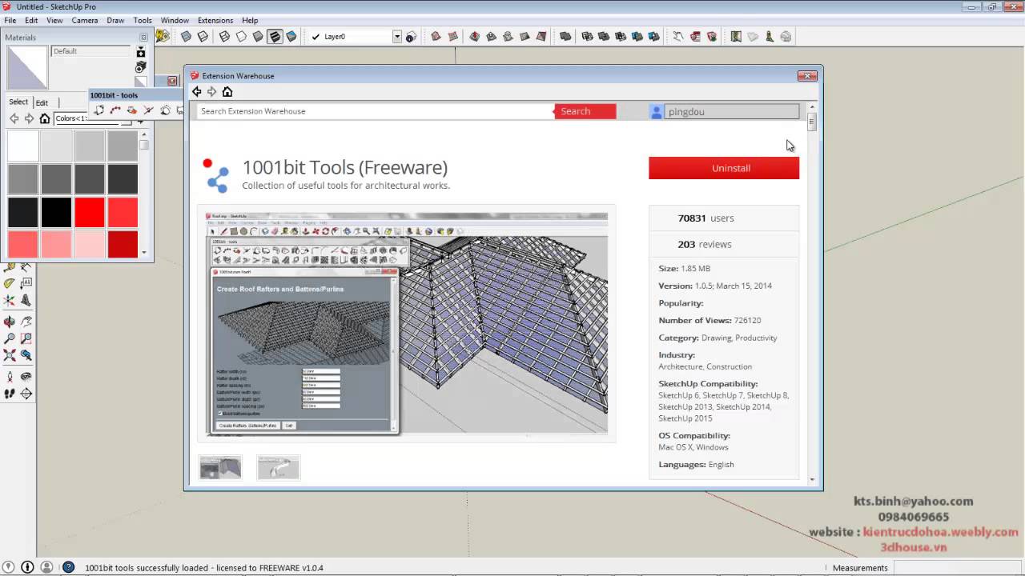This screenshot has width=1025, height=576.
Task: Click the red Search button
Action: (x=585, y=111)
